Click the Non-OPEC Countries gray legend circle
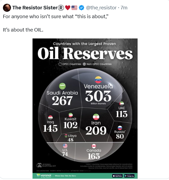This screenshot has width=169, height=180. [x=84, y=64]
